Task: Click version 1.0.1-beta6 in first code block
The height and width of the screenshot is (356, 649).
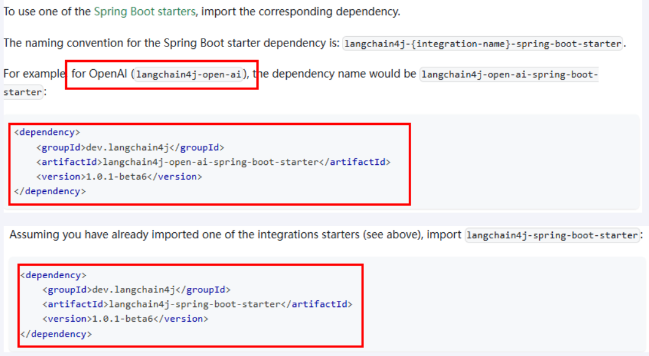Action: (x=119, y=176)
